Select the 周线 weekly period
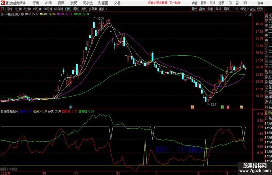 76,9
